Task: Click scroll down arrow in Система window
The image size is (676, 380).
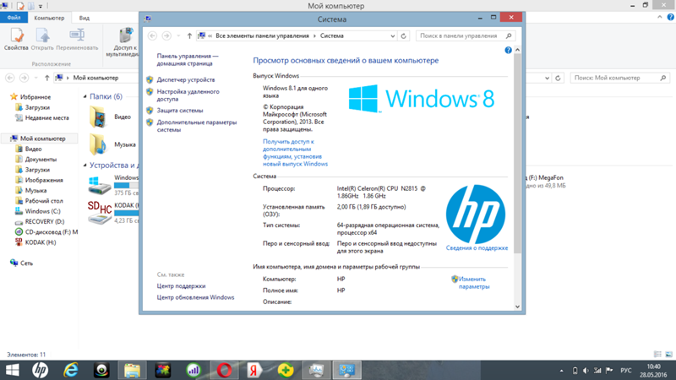Action: click(x=517, y=307)
